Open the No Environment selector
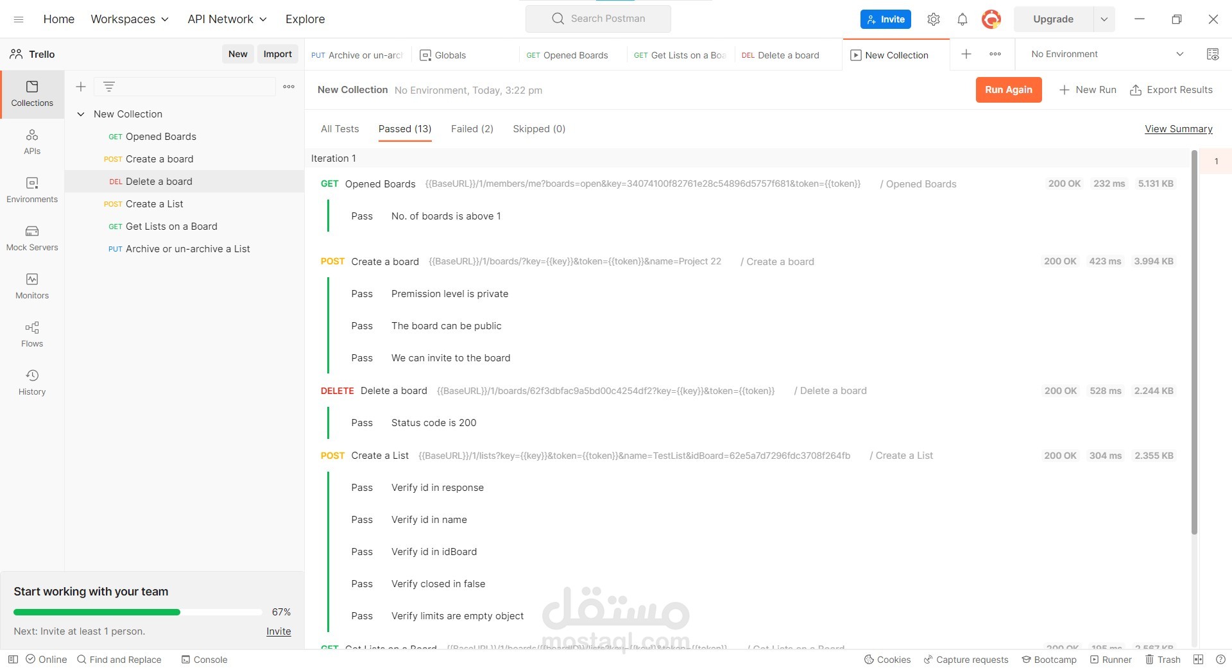This screenshot has width=1232, height=668. pos(1108,55)
